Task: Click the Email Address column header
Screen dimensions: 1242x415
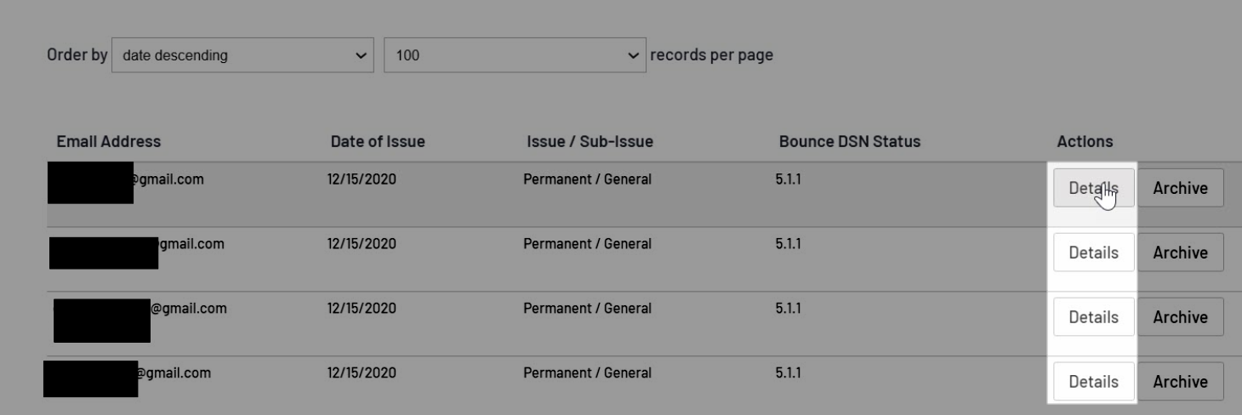Action: (108, 142)
